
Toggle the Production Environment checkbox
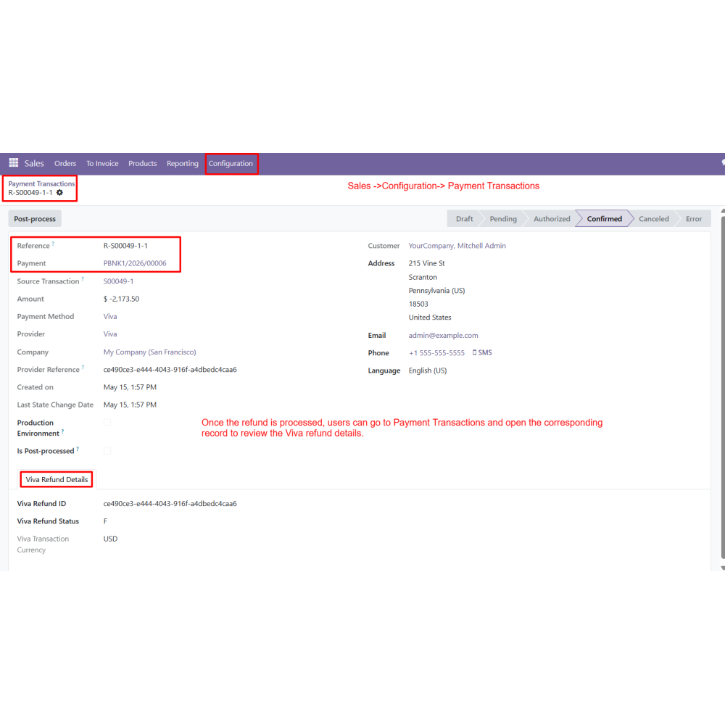tap(107, 422)
